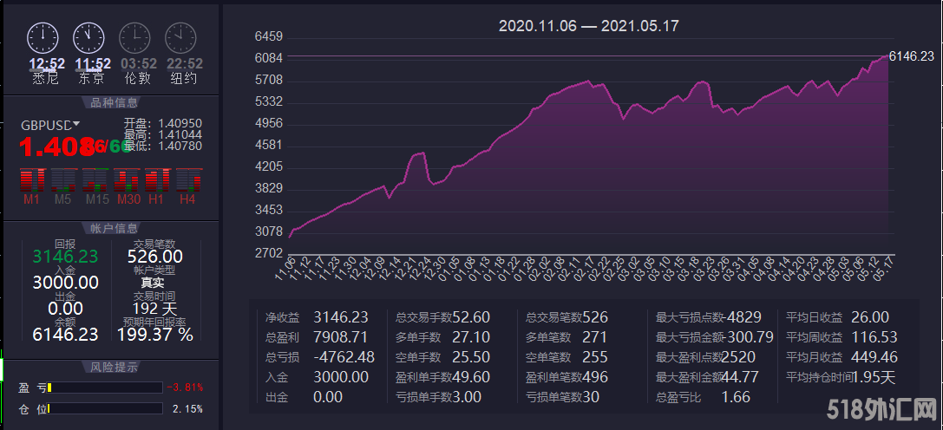The image size is (943, 430).
Task: Click the 7908.71 total profit value
Action: pyautogui.click(x=340, y=337)
